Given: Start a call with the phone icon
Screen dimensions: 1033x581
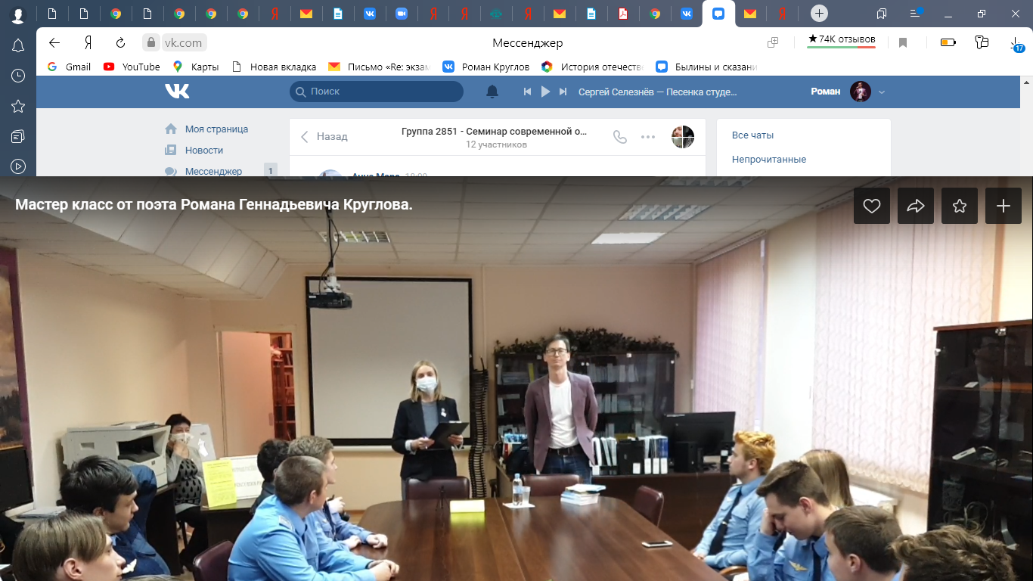Looking at the screenshot, I should (620, 137).
